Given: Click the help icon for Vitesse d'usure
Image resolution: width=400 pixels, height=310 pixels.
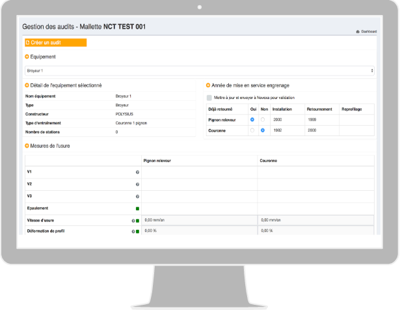Looking at the screenshot, I should pyautogui.click(x=133, y=221).
